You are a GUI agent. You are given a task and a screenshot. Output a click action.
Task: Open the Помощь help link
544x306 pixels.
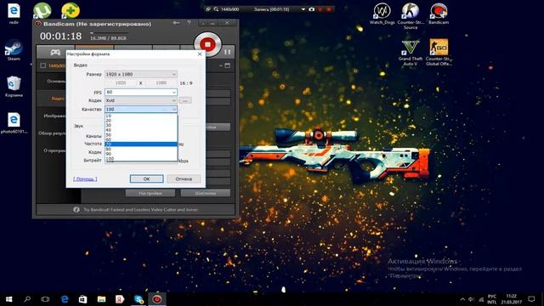tap(85, 179)
